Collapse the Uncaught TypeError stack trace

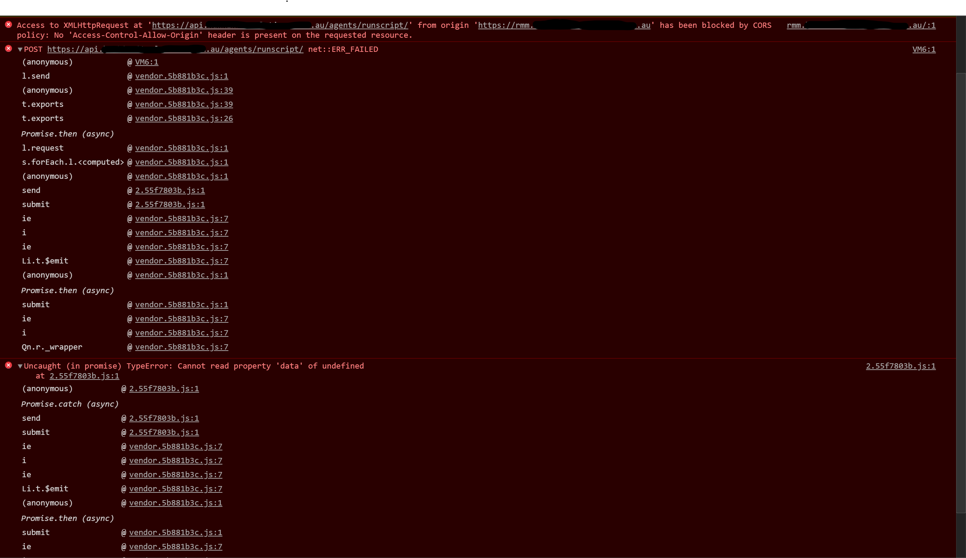[x=19, y=366]
